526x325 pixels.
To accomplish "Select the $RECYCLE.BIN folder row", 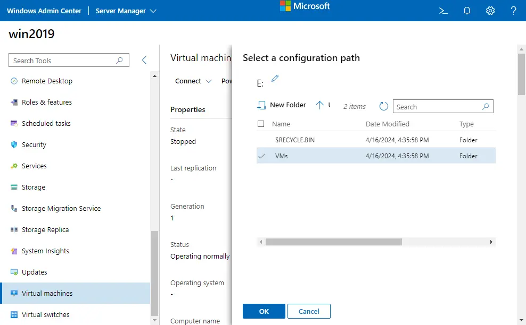I will [376, 140].
